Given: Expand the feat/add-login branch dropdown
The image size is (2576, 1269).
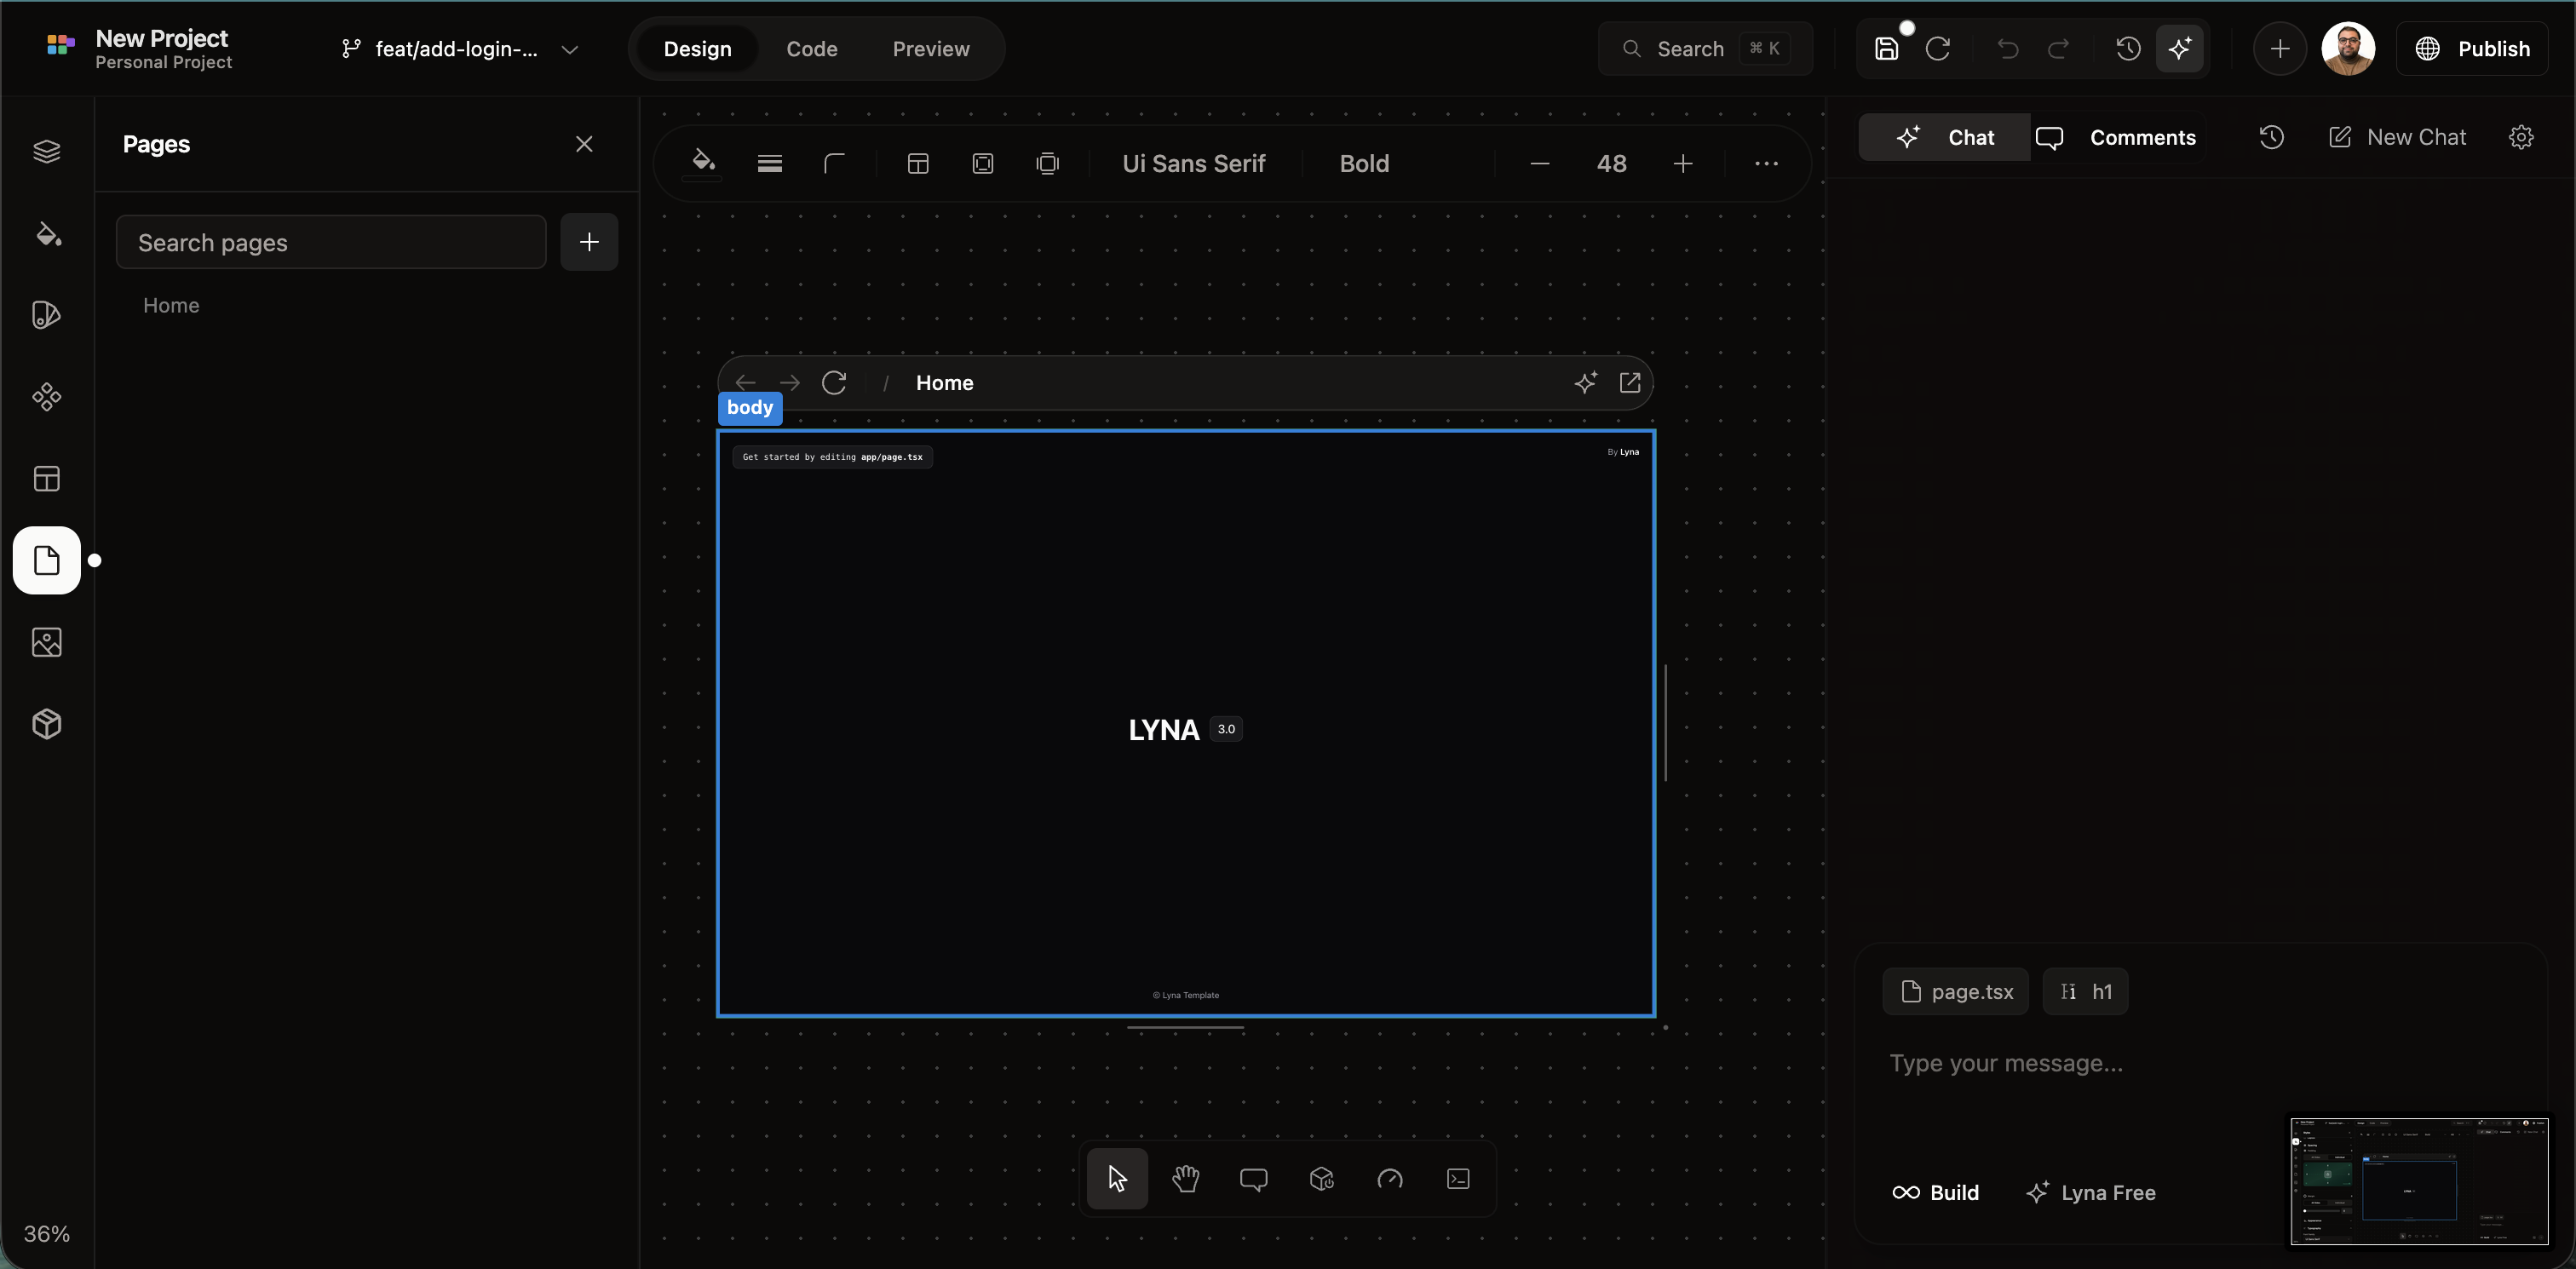Looking at the screenshot, I should point(570,49).
